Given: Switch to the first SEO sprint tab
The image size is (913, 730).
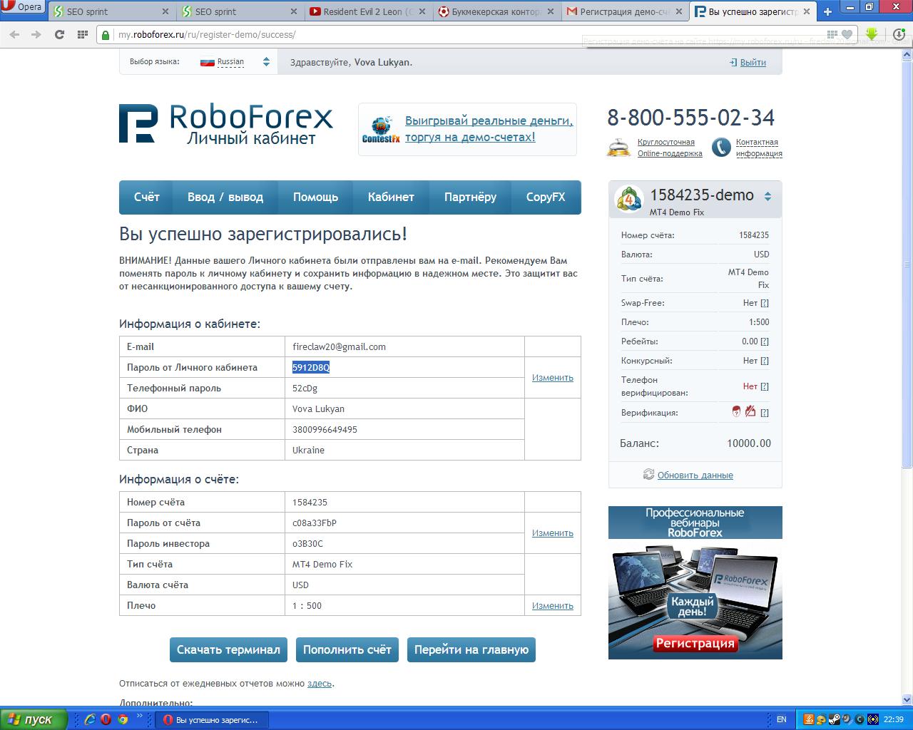Looking at the screenshot, I should pyautogui.click(x=112, y=11).
